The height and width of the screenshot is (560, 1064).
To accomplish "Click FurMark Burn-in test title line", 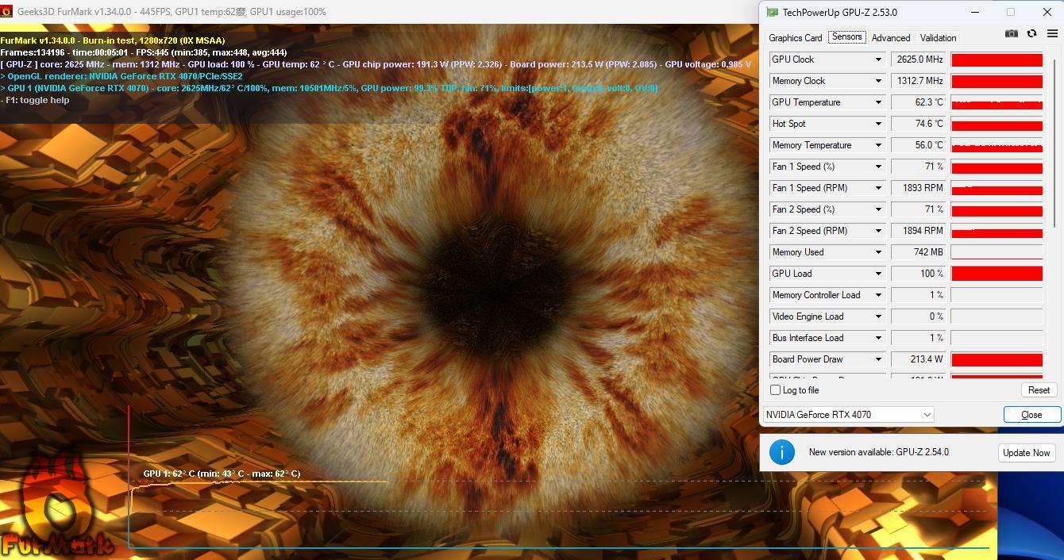I will pyautogui.click(x=113, y=40).
